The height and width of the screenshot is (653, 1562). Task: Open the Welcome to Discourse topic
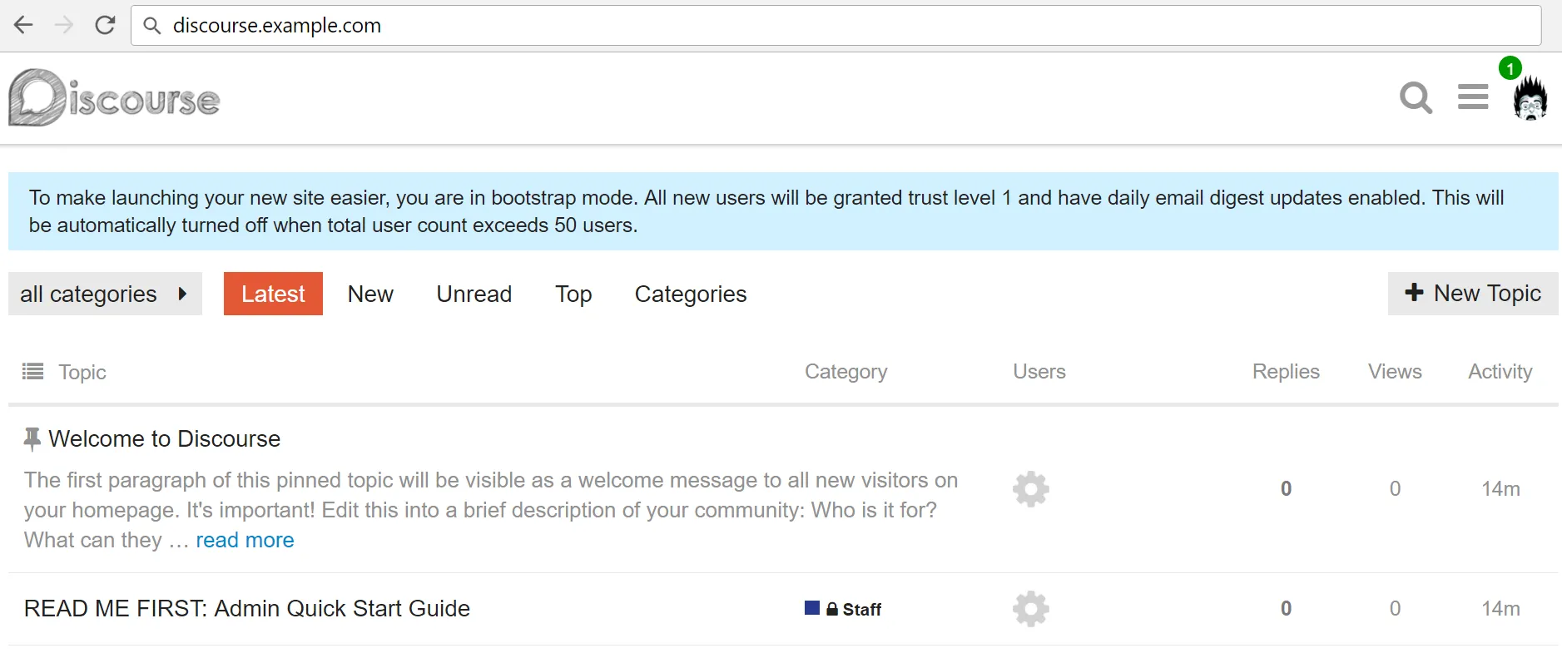coord(164,438)
